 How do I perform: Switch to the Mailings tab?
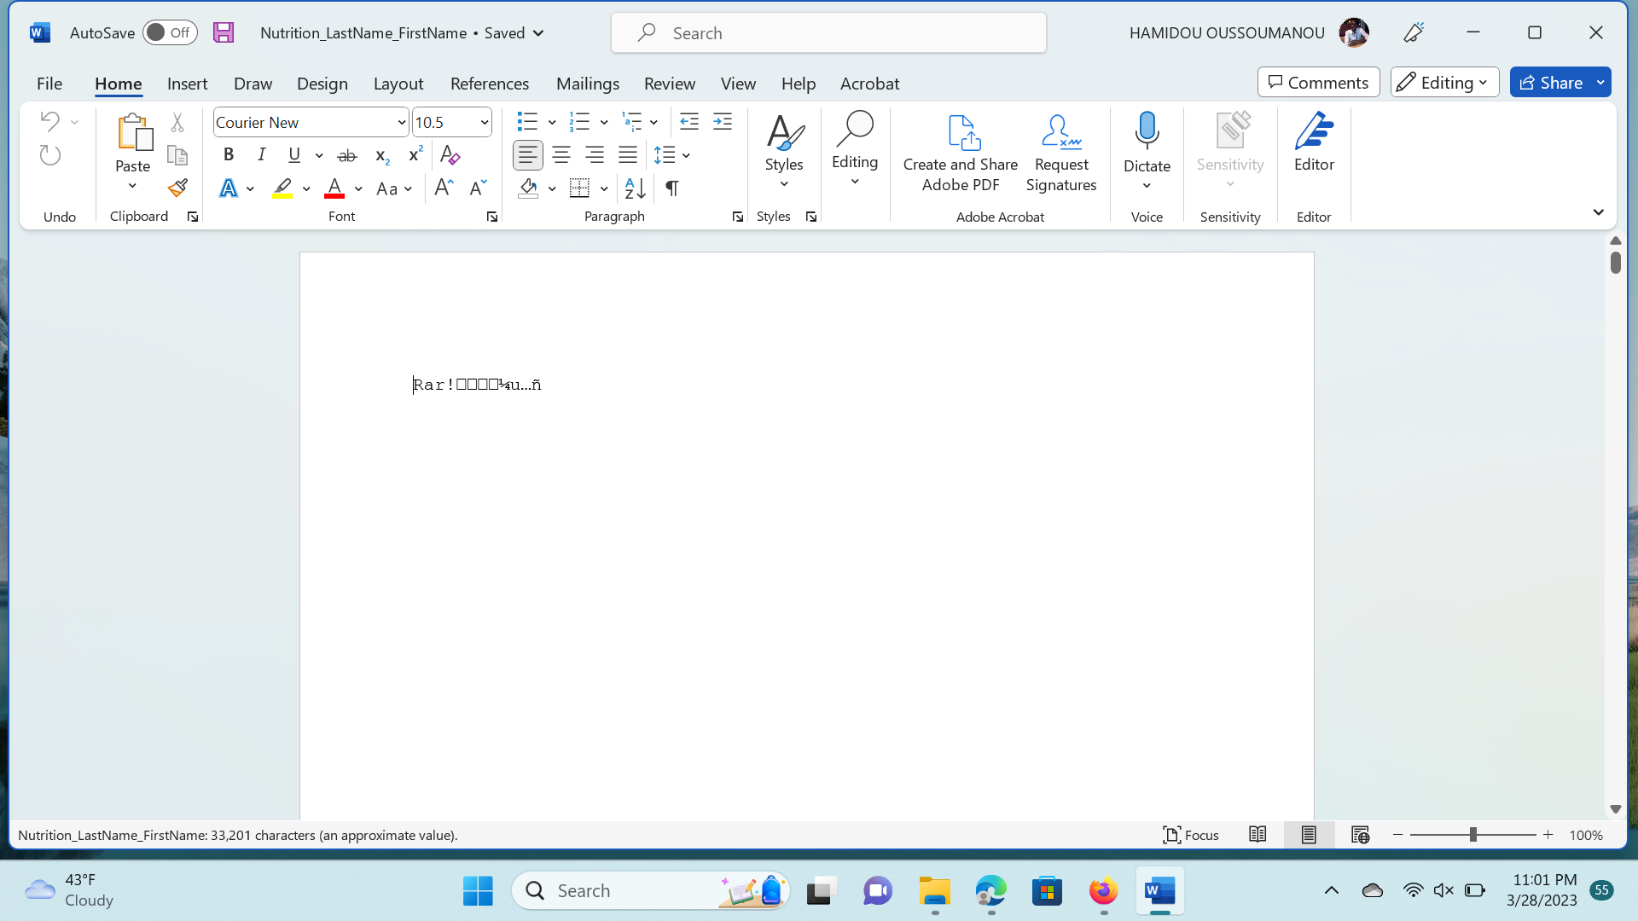pyautogui.click(x=587, y=84)
